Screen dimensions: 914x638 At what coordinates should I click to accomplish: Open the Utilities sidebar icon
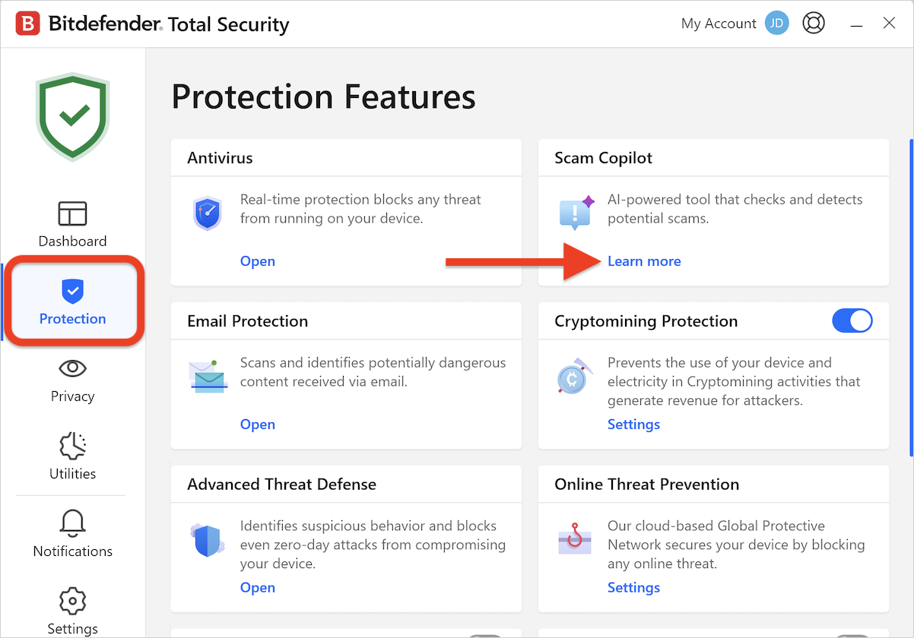pos(72,446)
